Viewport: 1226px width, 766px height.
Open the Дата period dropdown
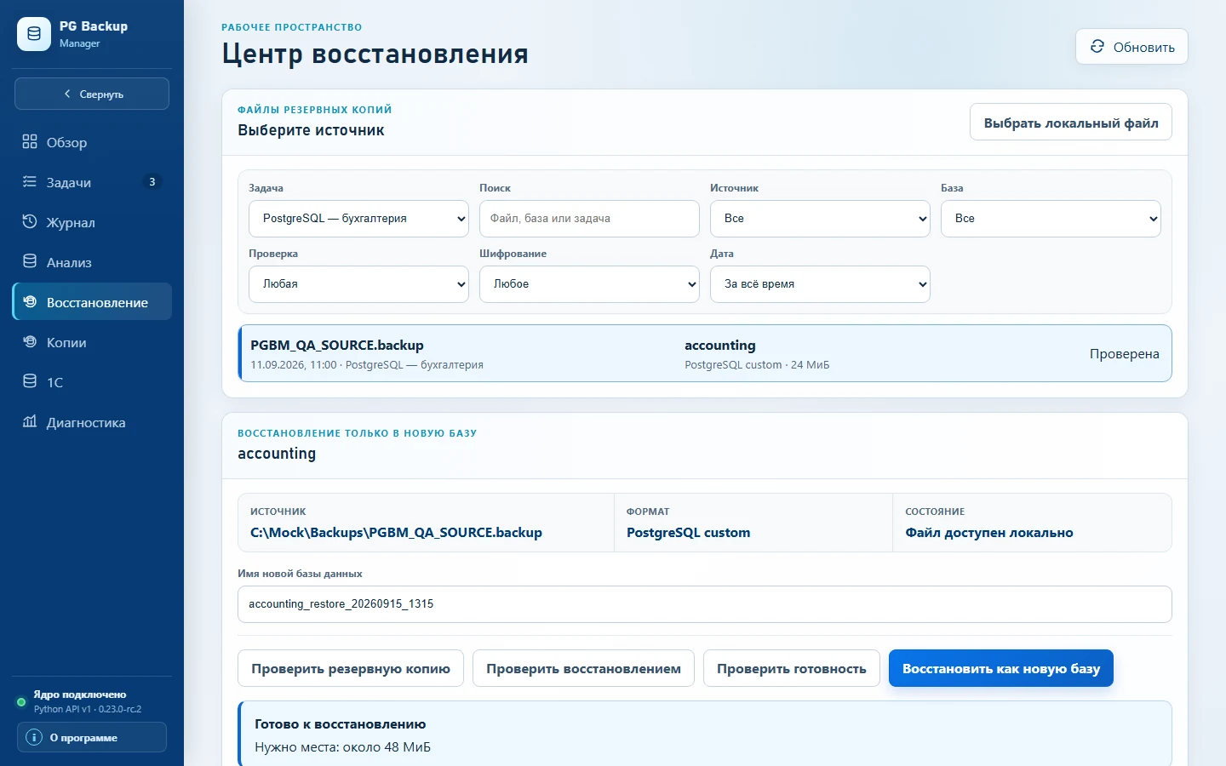pyautogui.click(x=820, y=284)
